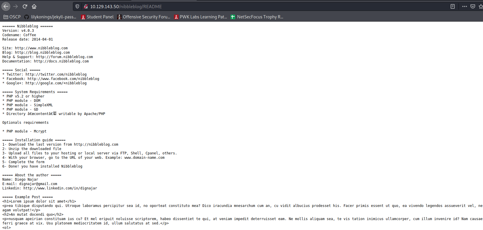Viewport: 483px width, 230px height.
Task: Bookmark this page with the star
Action: [481, 6]
